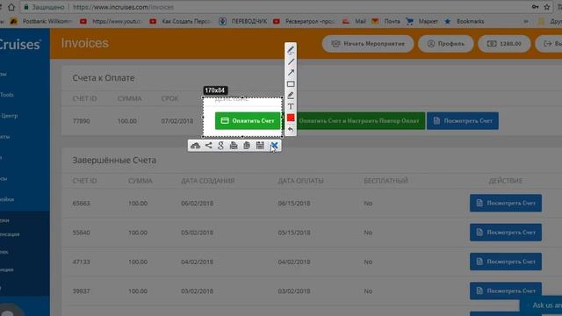
Task: Click invoice ID 77890 cell
Action: (82, 121)
